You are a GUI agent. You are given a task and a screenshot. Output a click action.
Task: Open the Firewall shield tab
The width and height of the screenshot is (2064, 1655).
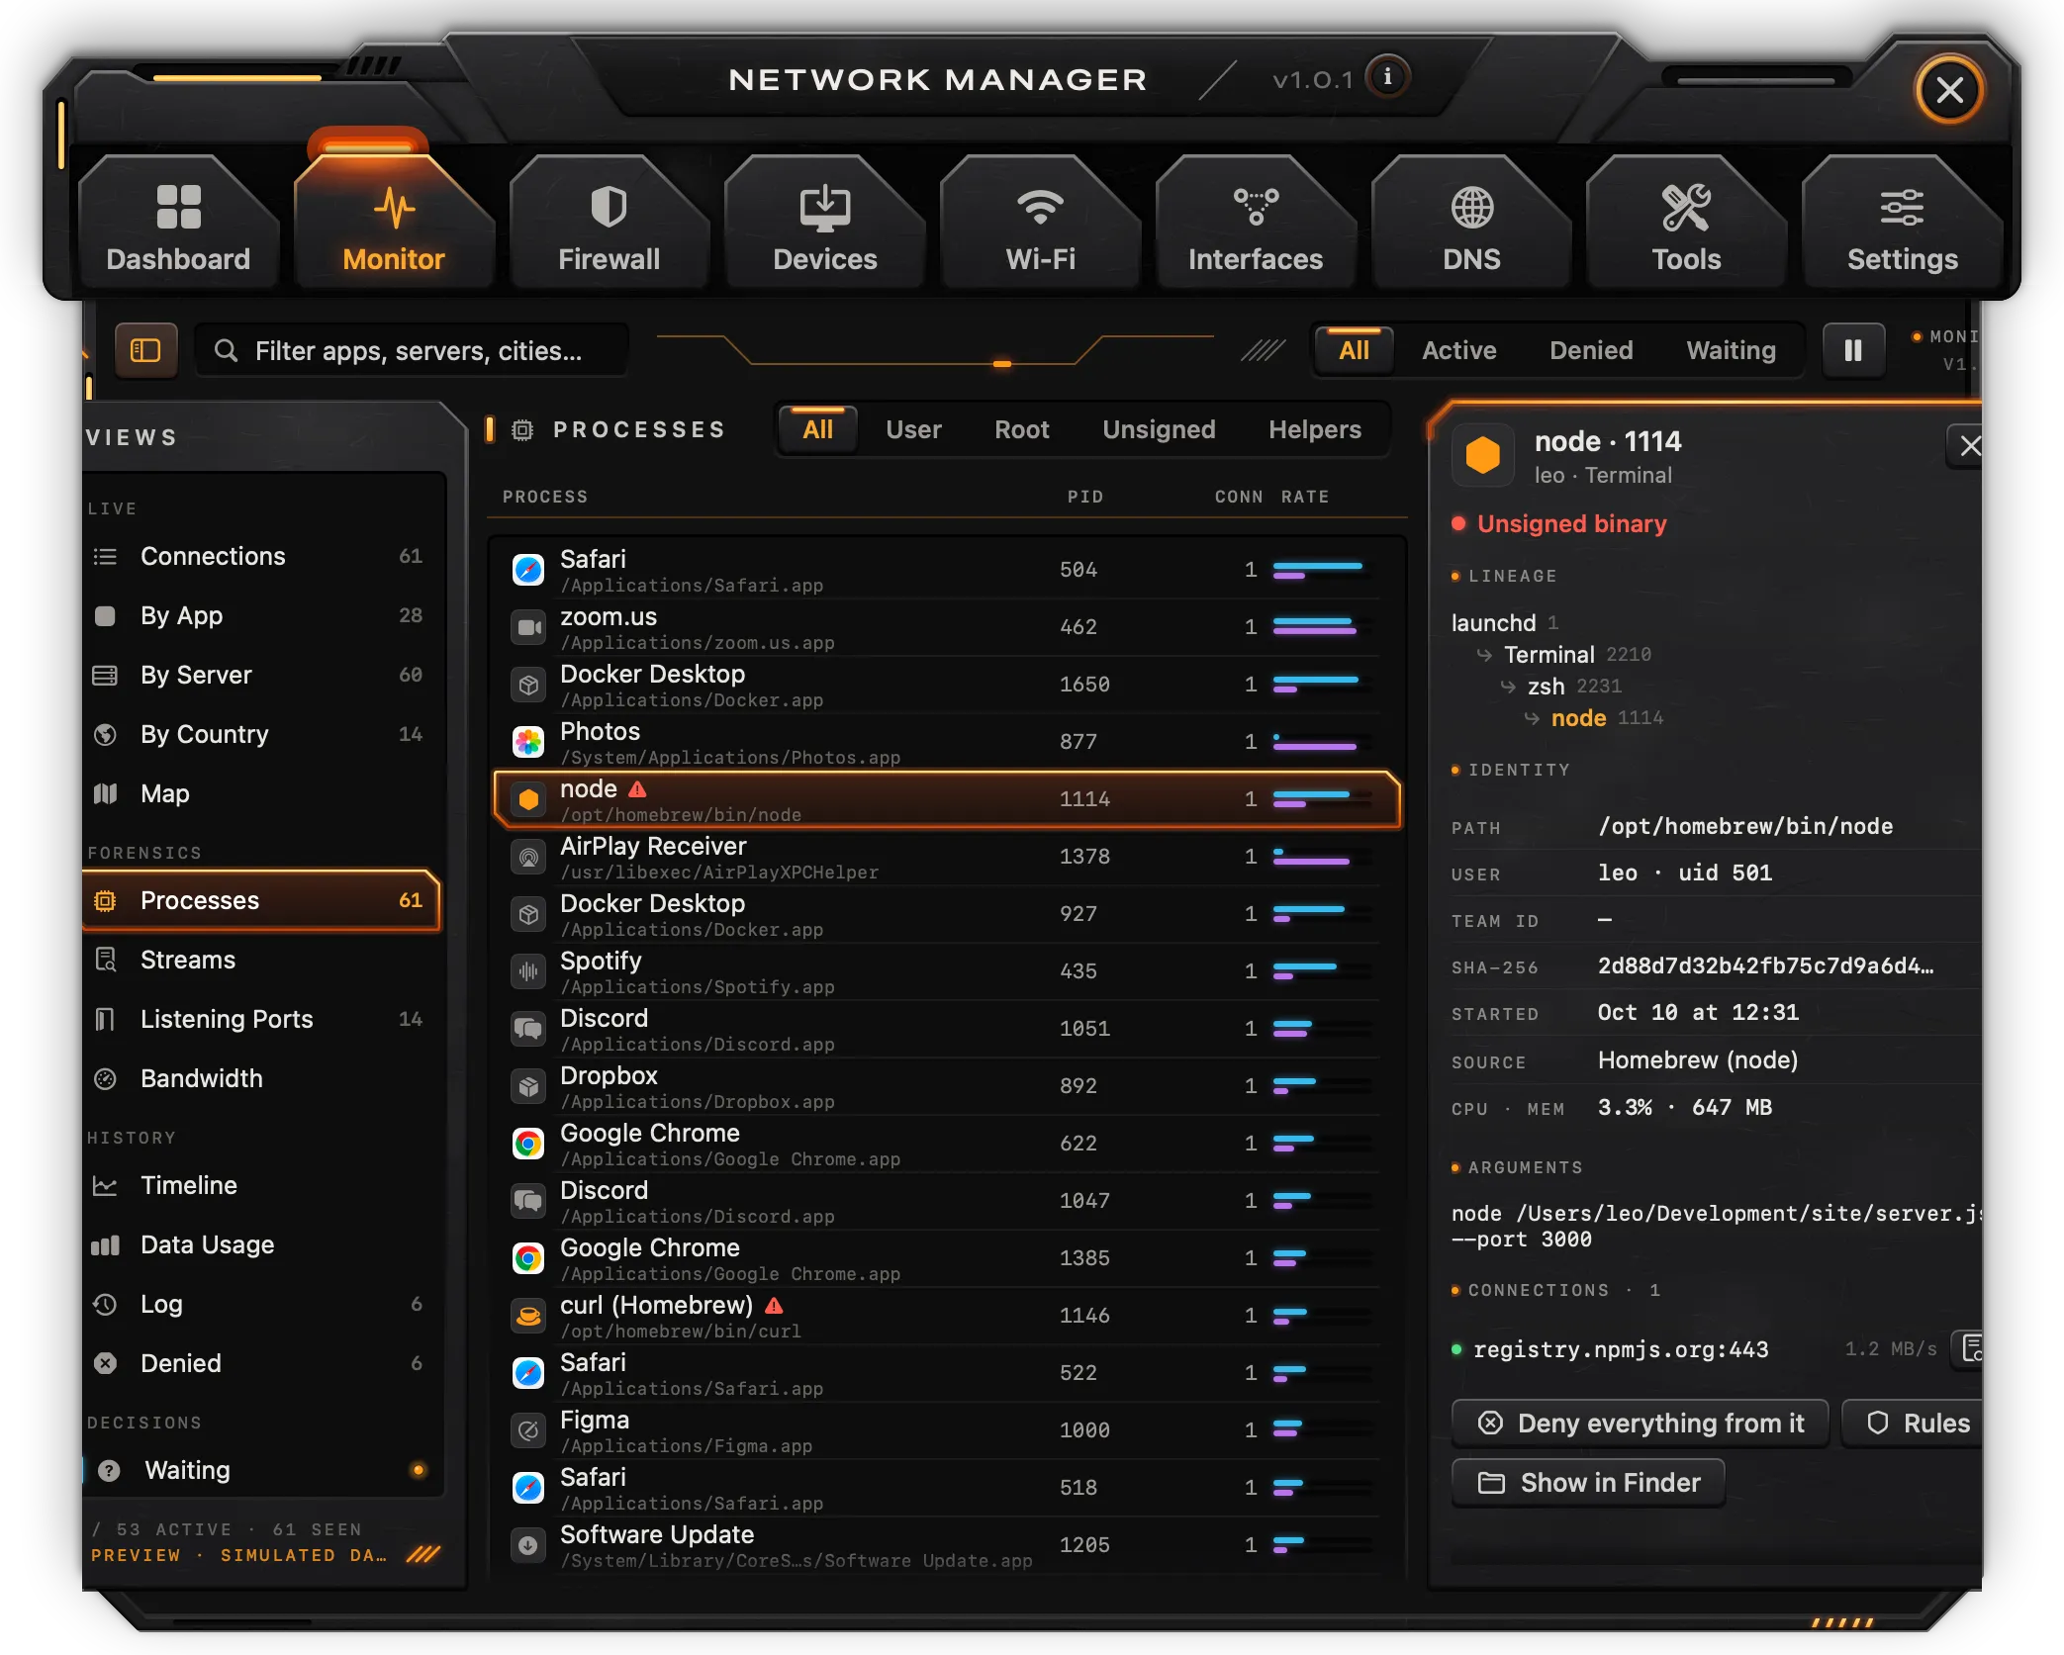(609, 226)
